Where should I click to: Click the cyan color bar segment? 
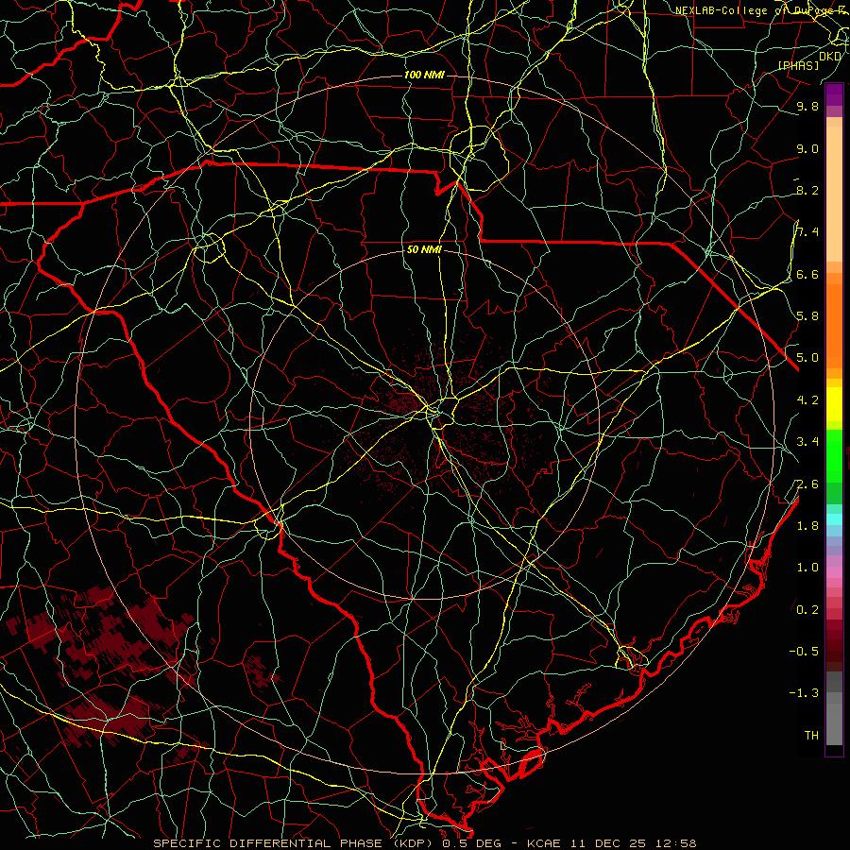pos(834,519)
